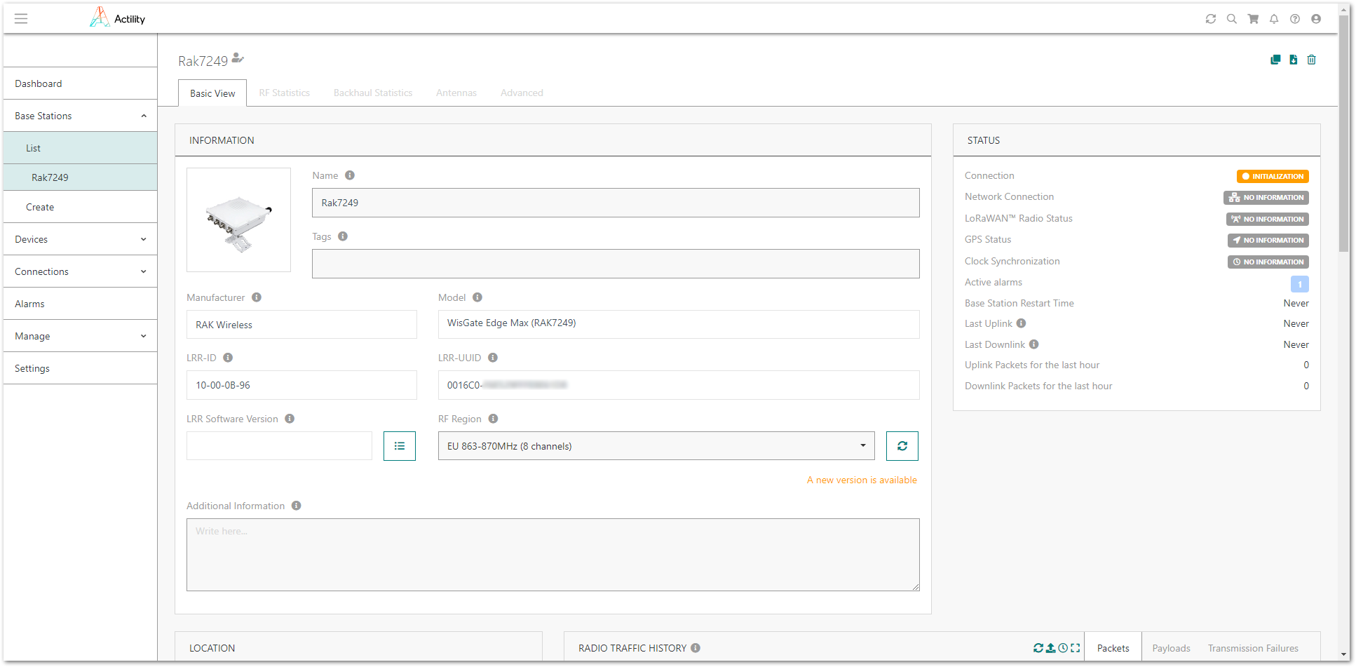
Task: Click 'A new version is available' link
Action: click(x=862, y=480)
